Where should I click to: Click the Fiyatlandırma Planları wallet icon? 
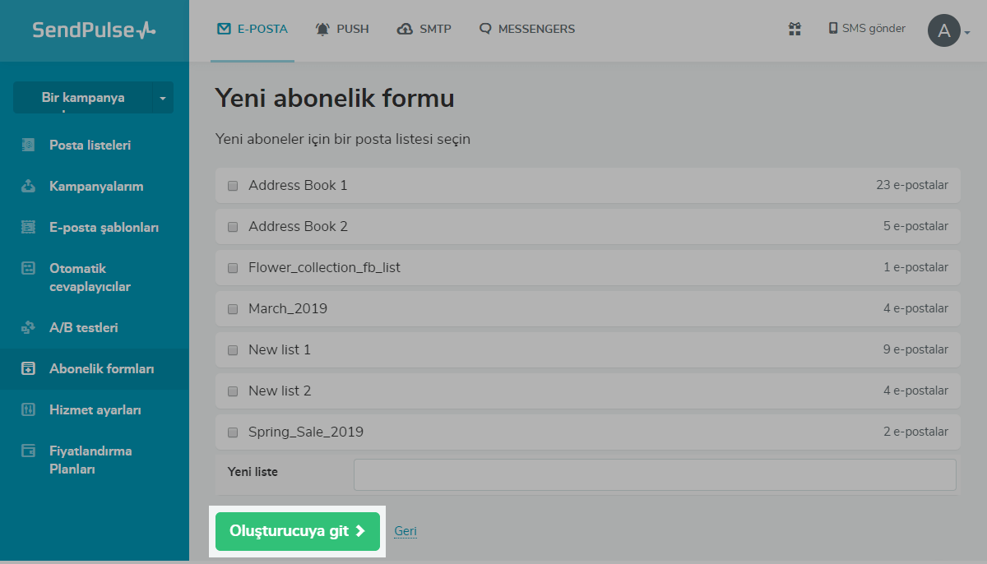tap(29, 451)
